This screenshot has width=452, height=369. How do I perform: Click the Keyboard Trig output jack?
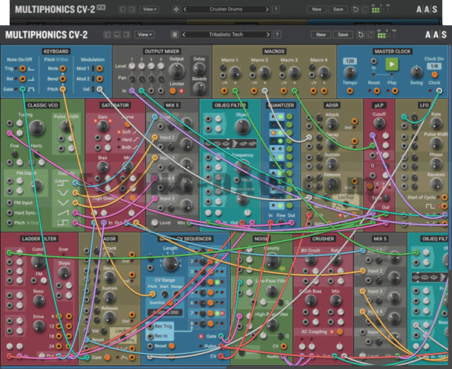click(22, 69)
